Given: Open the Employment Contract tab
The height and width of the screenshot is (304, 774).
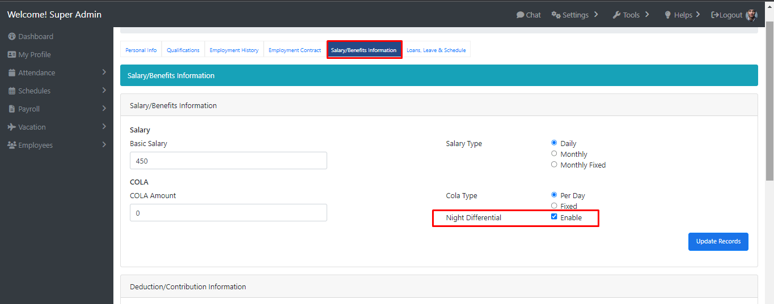Looking at the screenshot, I should point(295,50).
